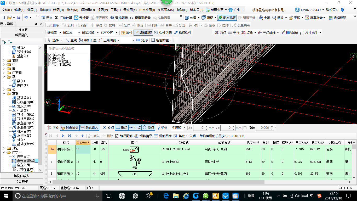Open the 钢筋量(Q) menu

(88, 10)
